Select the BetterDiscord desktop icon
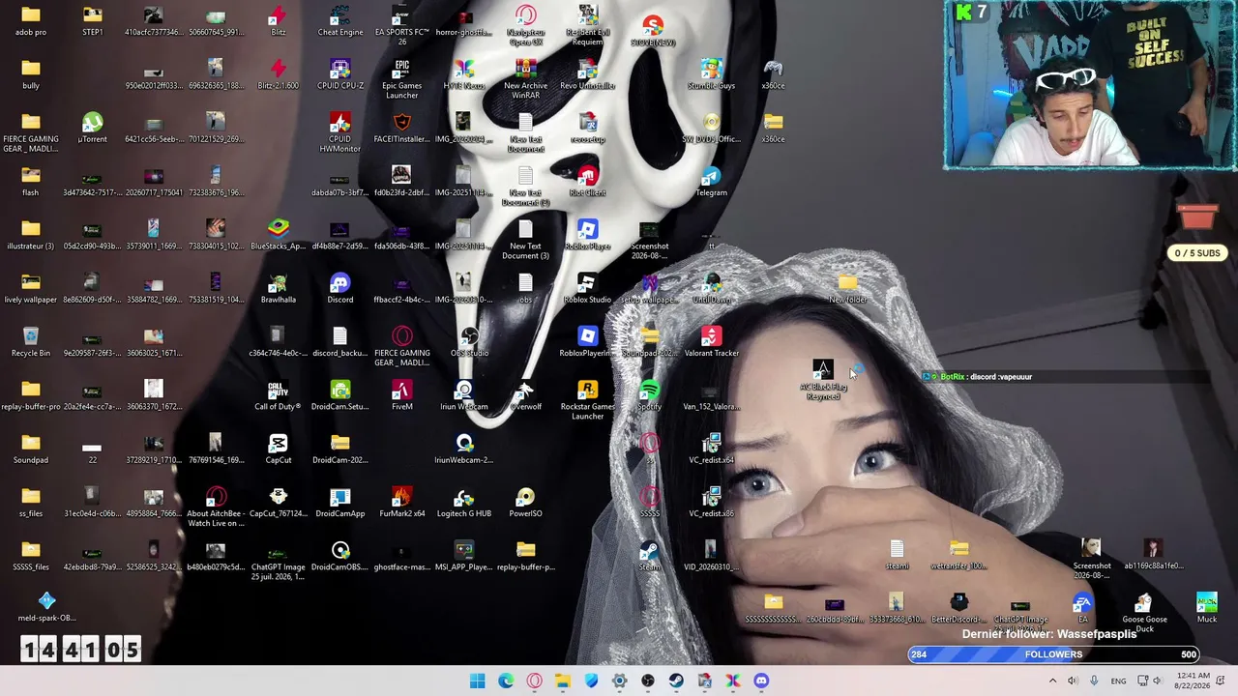 coord(958,608)
